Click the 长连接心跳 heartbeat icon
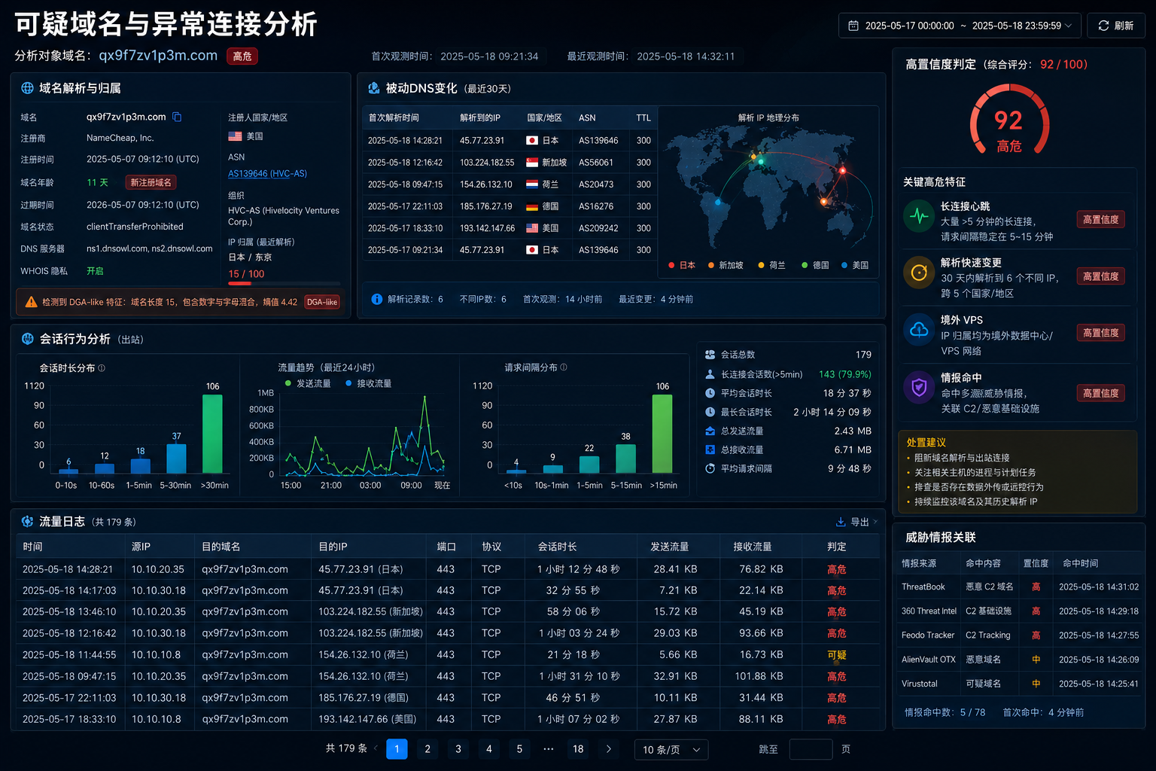Viewport: 1156px width, 771px height. (919, 217)
